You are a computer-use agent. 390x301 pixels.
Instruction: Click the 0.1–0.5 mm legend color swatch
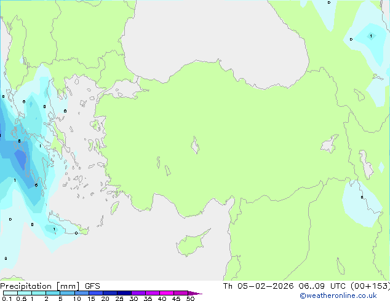[10, 293]
